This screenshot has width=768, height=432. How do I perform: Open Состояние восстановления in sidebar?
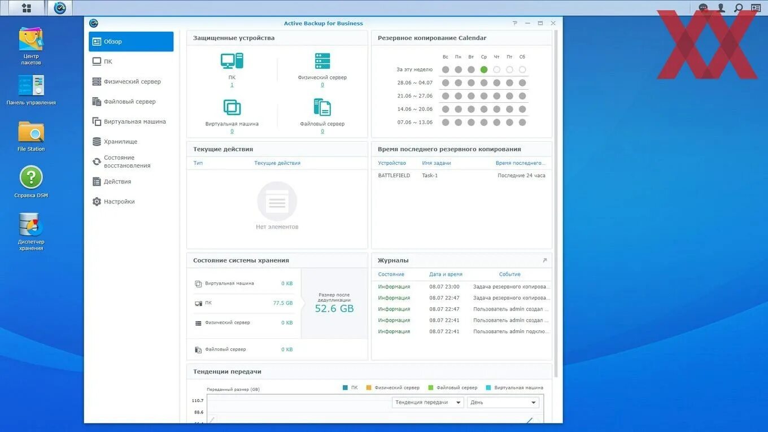click(x=131, y=162)
